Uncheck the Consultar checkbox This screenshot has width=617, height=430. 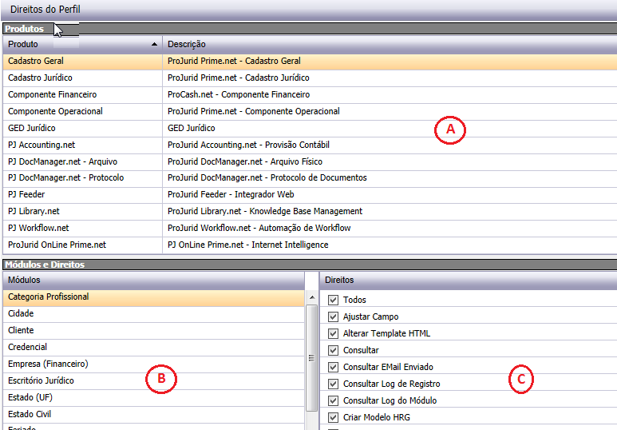(x=333, y=350)
